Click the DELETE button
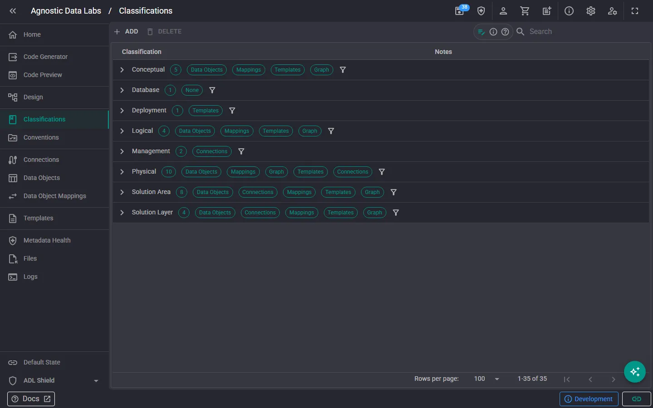The height and width of the screenshot is (408, 653). (164, 32)
